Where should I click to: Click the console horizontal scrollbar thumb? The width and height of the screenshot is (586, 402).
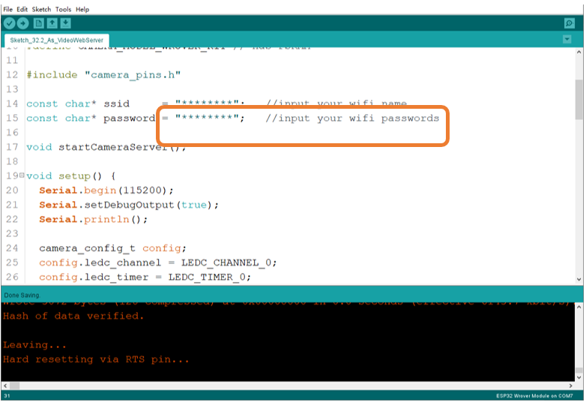pyautogui.click(x=14, y=385)
